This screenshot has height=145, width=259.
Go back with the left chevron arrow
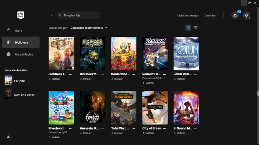[52, 15]
